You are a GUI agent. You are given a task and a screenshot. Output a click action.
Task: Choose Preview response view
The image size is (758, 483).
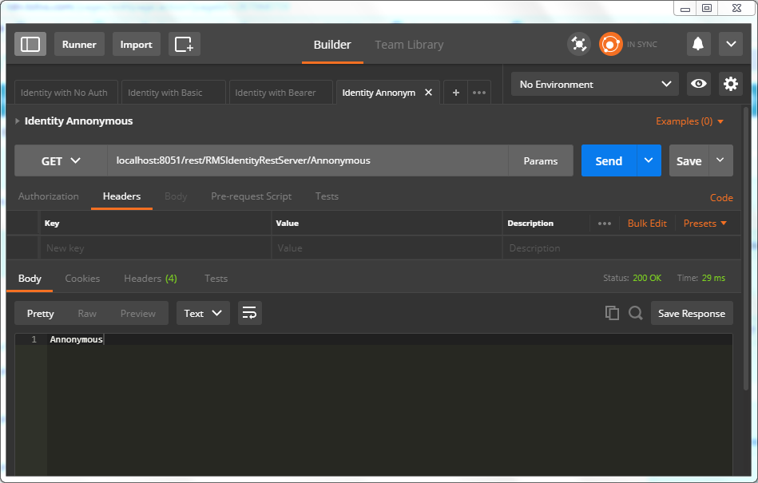click(x=137, y=314)
